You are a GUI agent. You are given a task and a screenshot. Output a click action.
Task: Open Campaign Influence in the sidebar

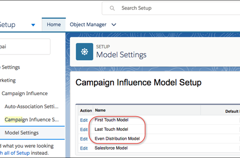point(25,93)
